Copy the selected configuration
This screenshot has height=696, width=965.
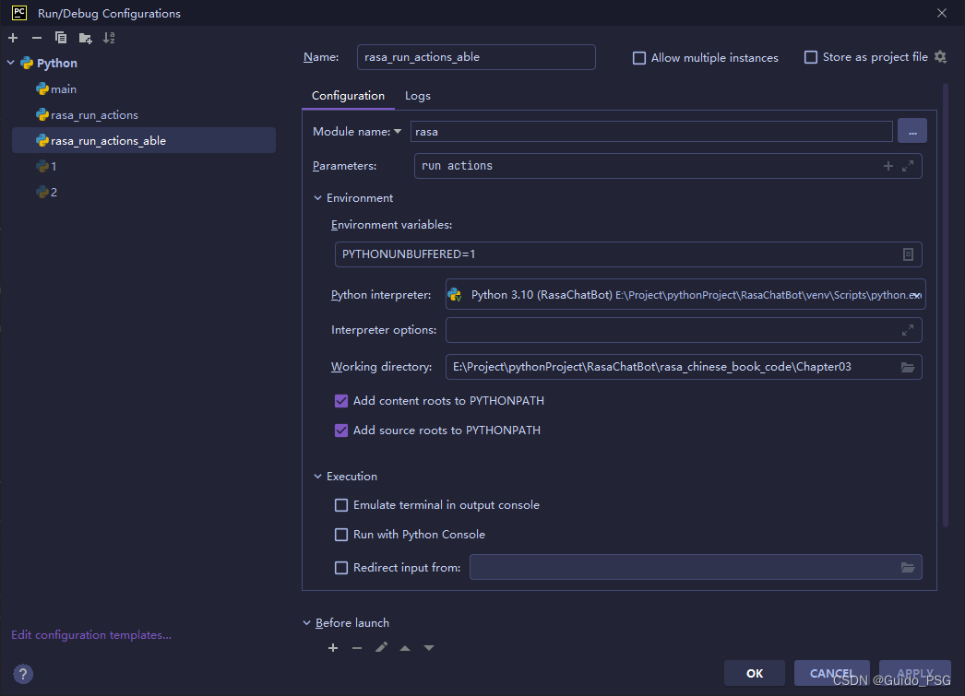tap(60, 38)
